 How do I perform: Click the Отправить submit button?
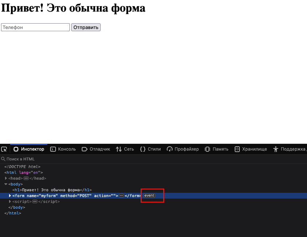point(86,27)
